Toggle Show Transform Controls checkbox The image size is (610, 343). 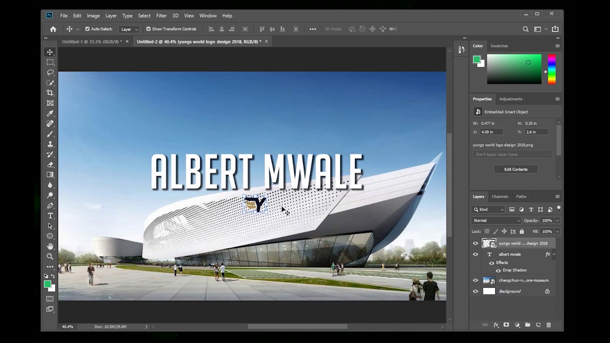coord(148,29)
